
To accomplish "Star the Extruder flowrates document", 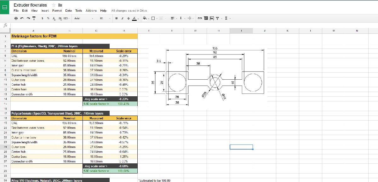I will pyautogui.click(x=54, y=5).
